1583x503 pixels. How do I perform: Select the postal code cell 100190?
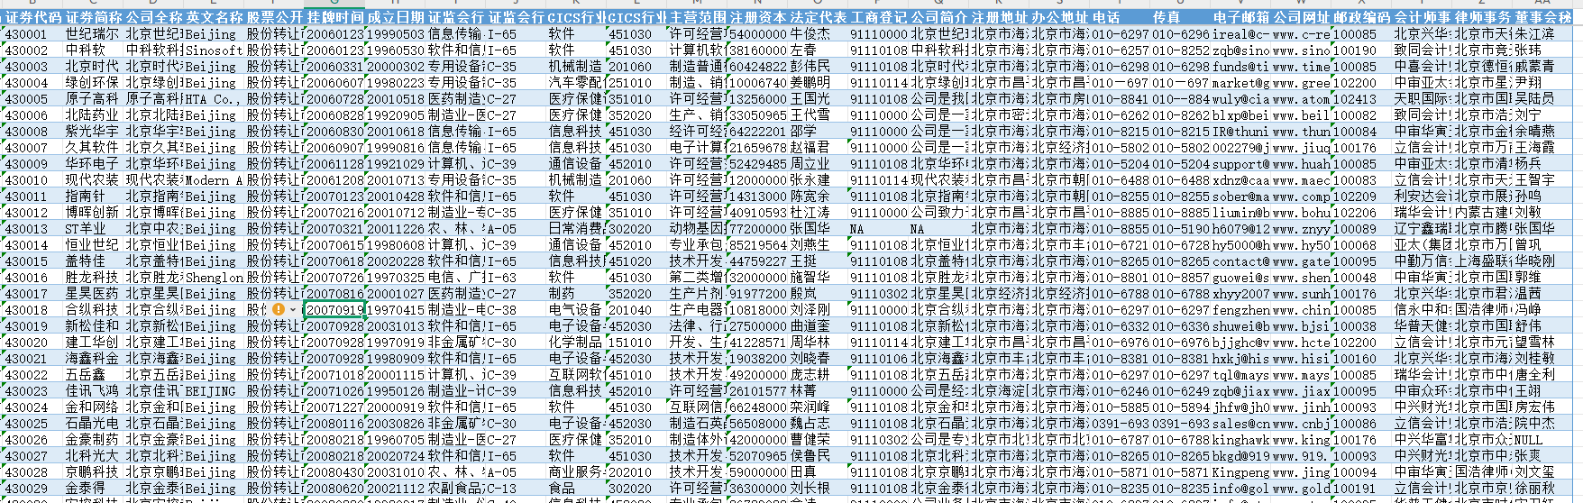[1362, 50]
